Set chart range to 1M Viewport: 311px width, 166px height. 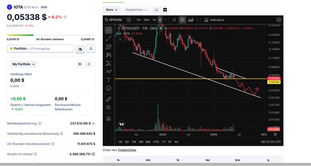coord(134,142)
